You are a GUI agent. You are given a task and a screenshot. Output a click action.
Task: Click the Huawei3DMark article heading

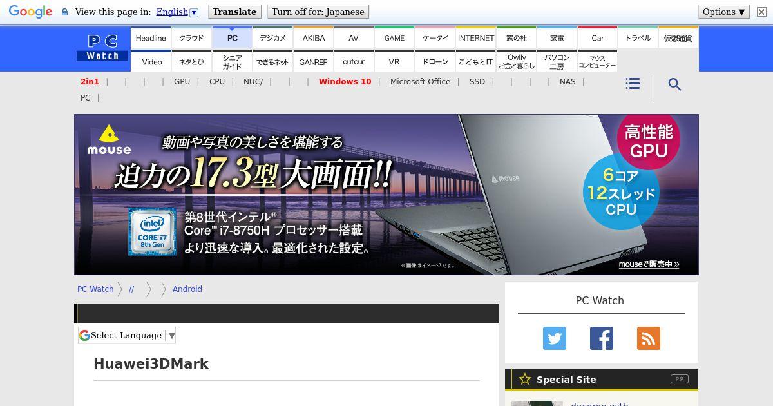151,364
